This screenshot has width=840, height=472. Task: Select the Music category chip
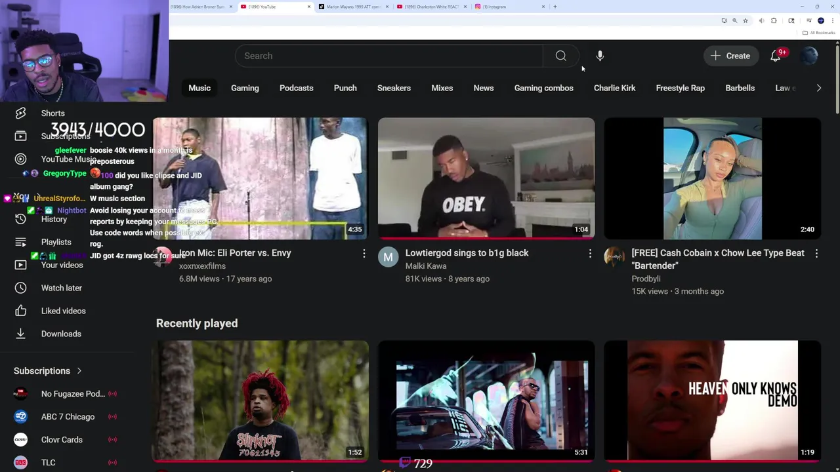click(x=199, y=88)
